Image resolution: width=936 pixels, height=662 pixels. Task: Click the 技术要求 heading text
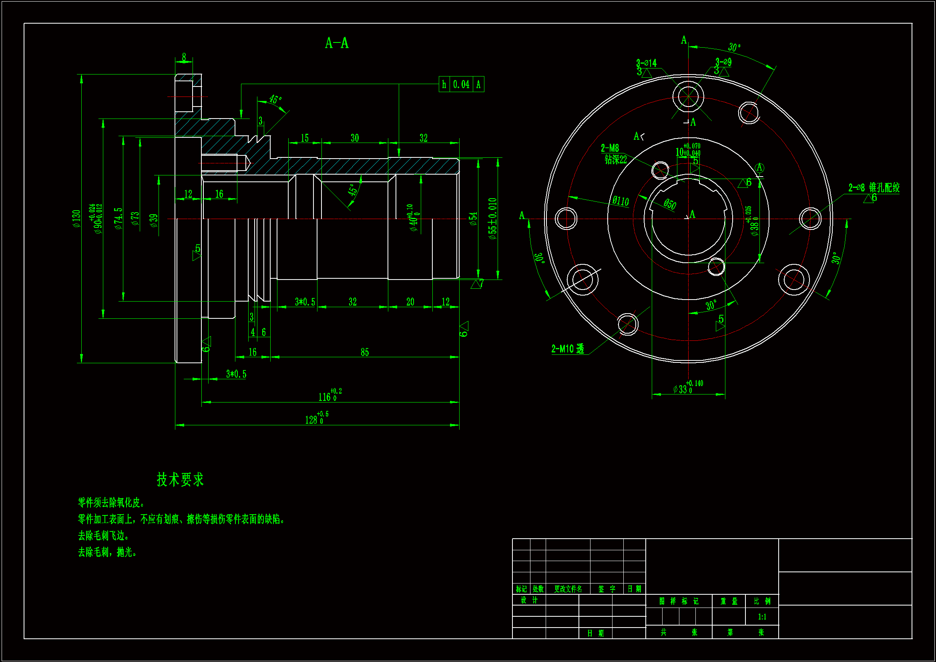coord(180,480)
